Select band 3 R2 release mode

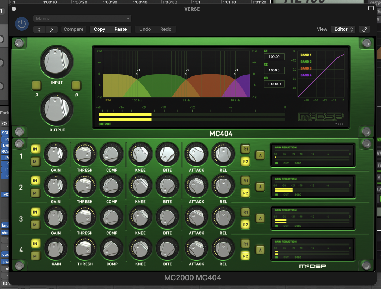click(x=245, y=225)
